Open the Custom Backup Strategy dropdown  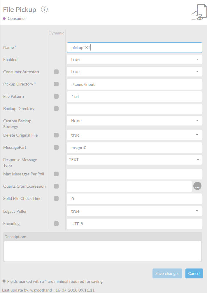pyautogui.click(x=134, y=121)
